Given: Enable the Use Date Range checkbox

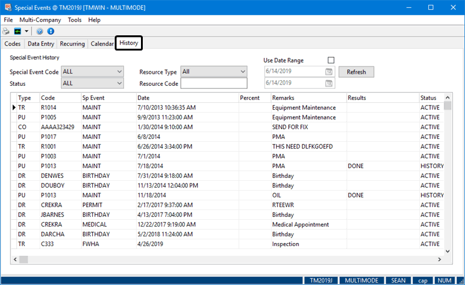Looking at the screenshot, I should 331,60.
